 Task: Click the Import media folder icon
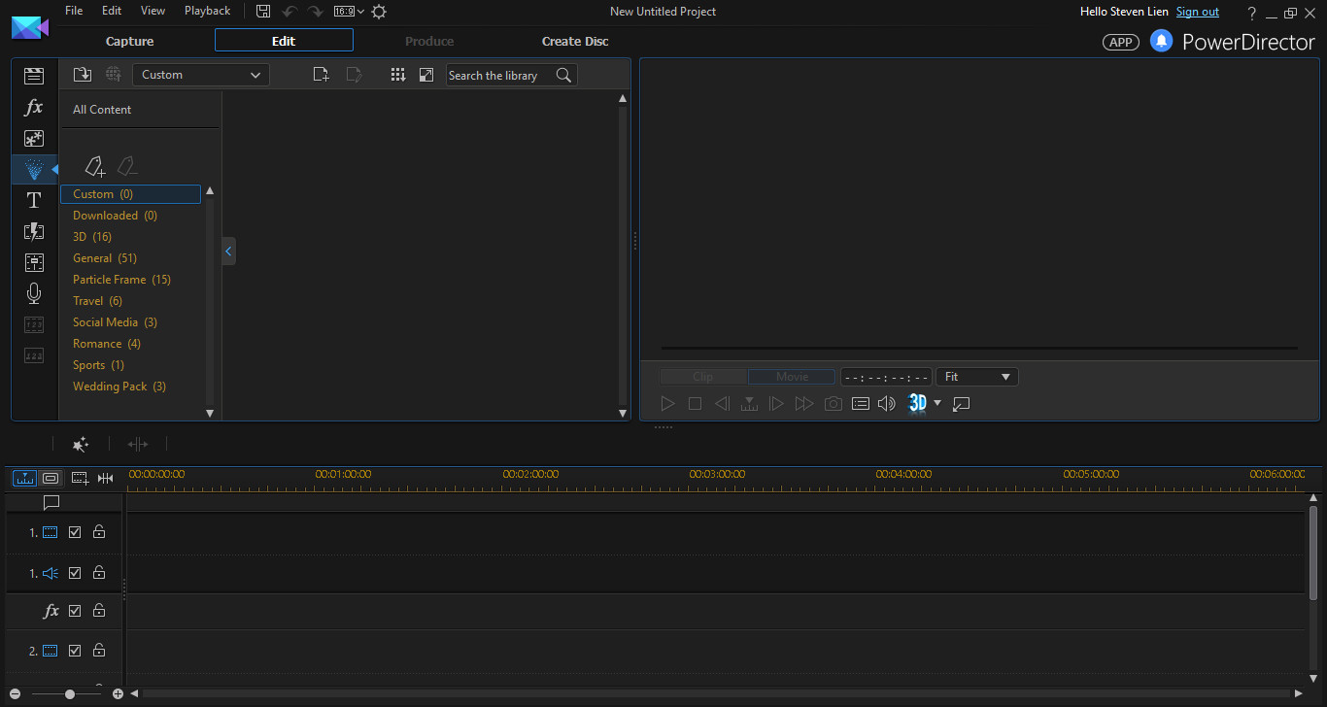[83, 75]
